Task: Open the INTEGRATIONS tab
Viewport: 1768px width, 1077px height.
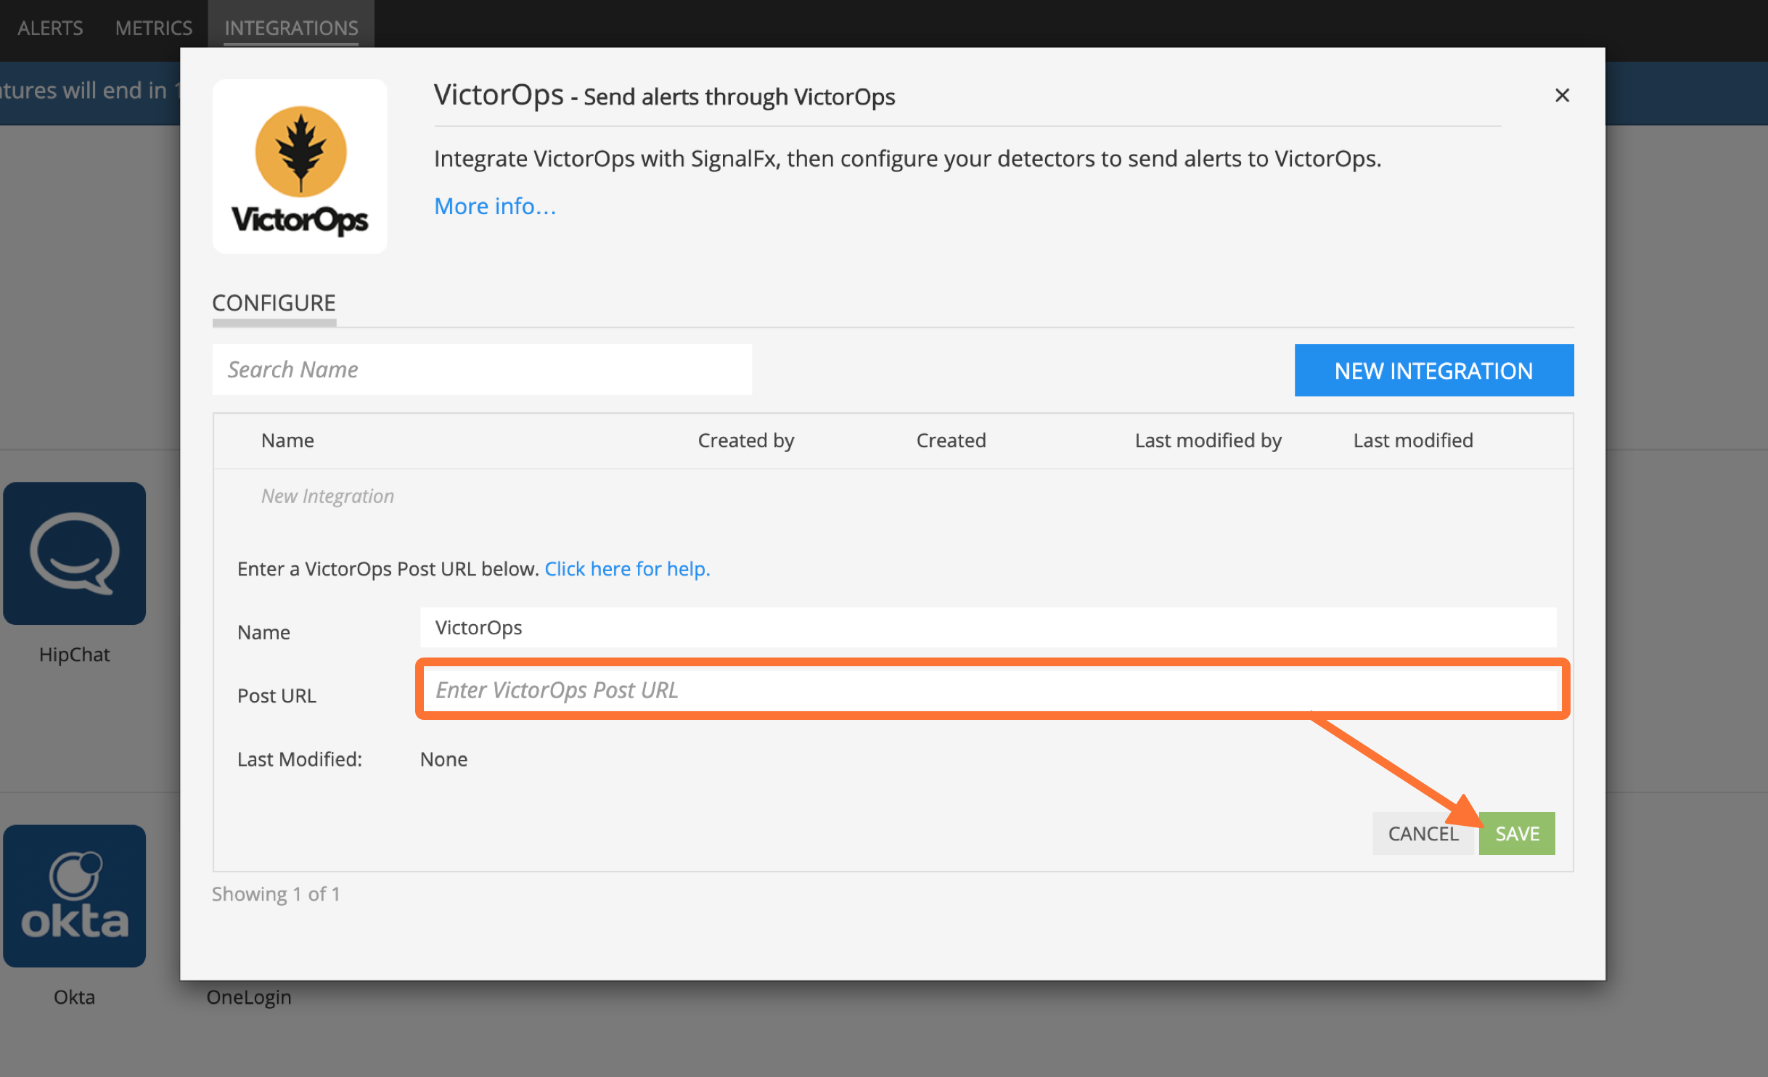Action: [292, 28]
